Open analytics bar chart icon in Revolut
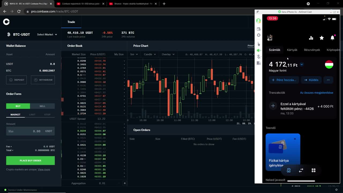 pos(311,38)
